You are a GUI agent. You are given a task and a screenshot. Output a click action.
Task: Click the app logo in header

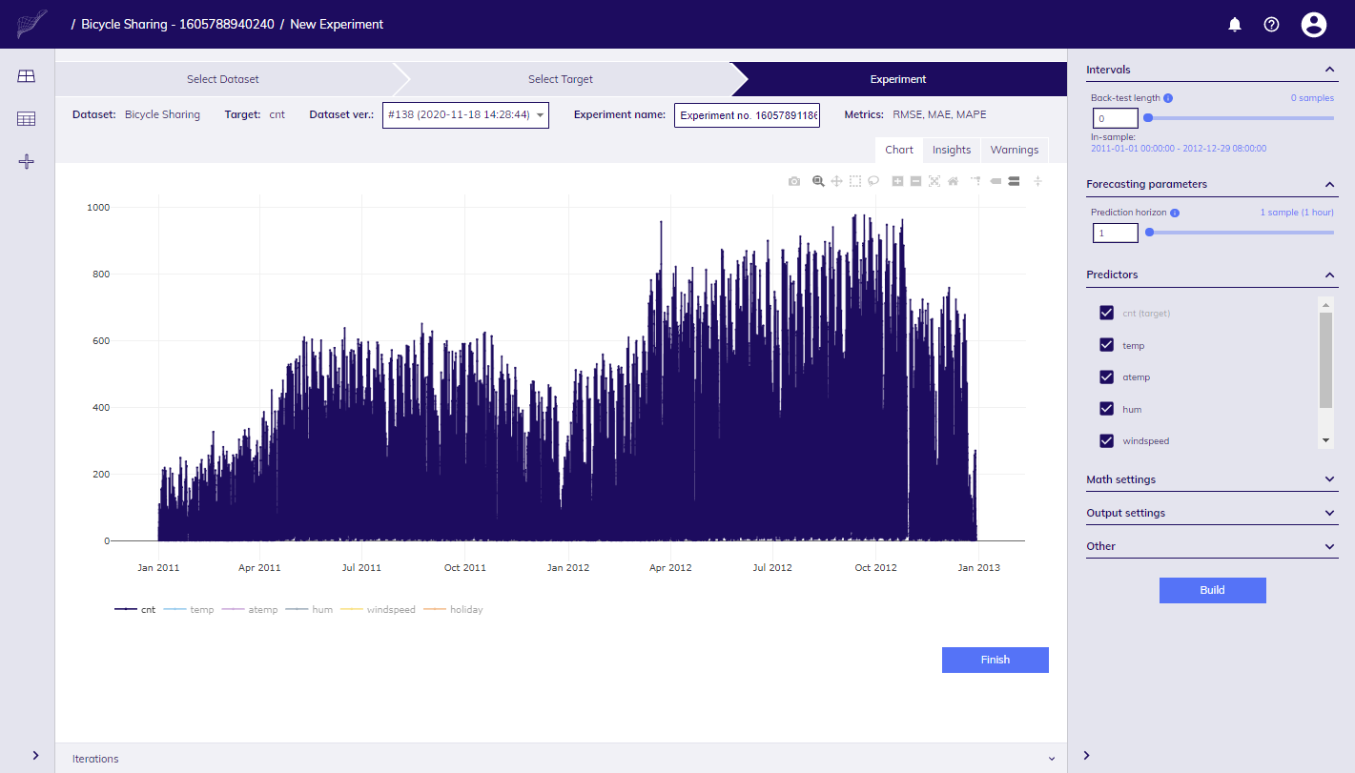pyautogui.click(x=31, y=24)
